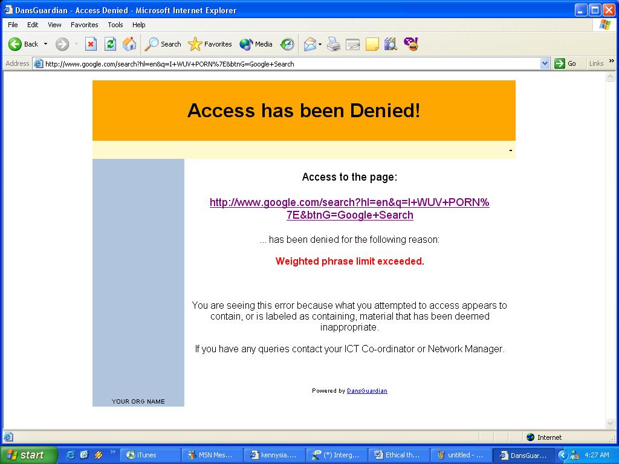
Task: Open the Favorites pane from toolbar
Action: [x=210, y=44]
